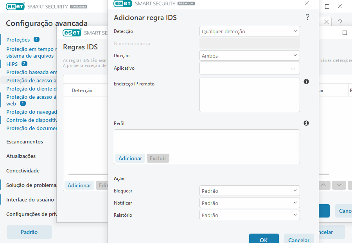Viewport: 352px width, 243px height.
Task: Open the Bloquear action dropdown
Action: tap(250, 191)
